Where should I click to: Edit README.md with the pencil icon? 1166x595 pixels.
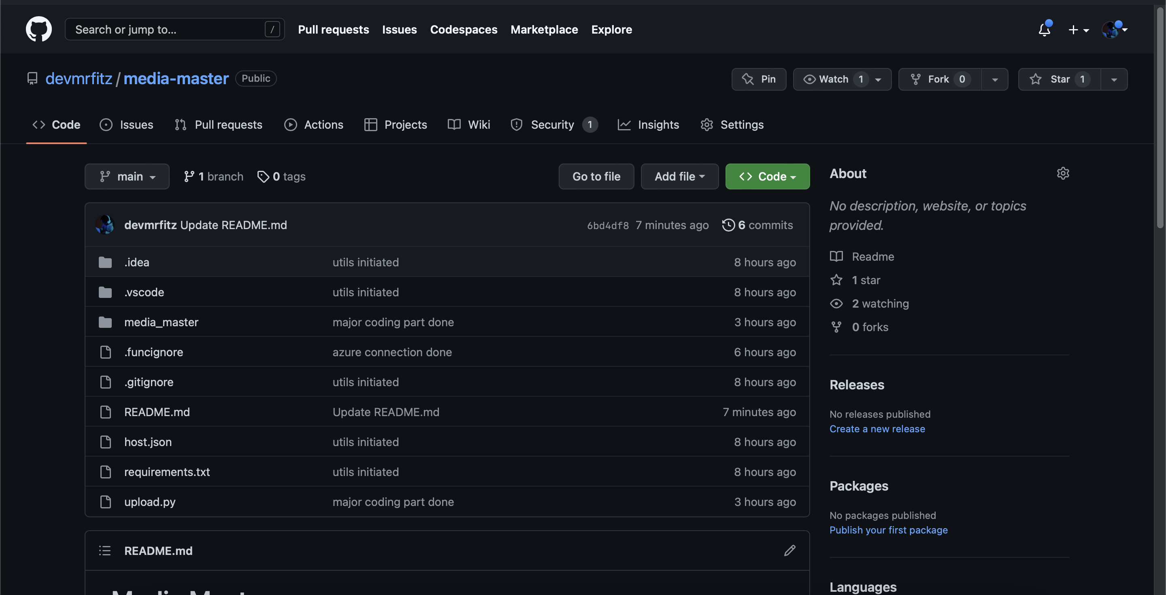789,550
